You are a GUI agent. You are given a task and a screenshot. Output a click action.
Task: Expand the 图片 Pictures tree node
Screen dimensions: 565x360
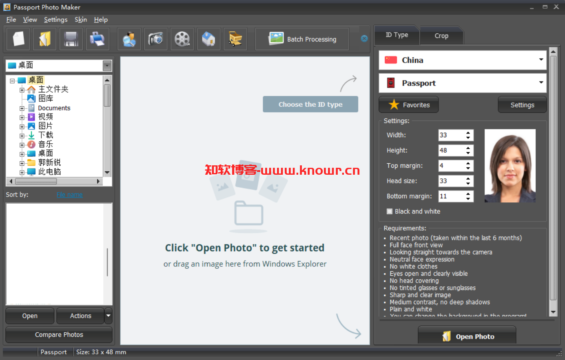22,127
